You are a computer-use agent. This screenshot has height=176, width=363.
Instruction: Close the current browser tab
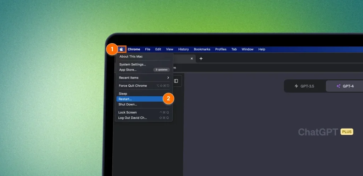[192, 58]
